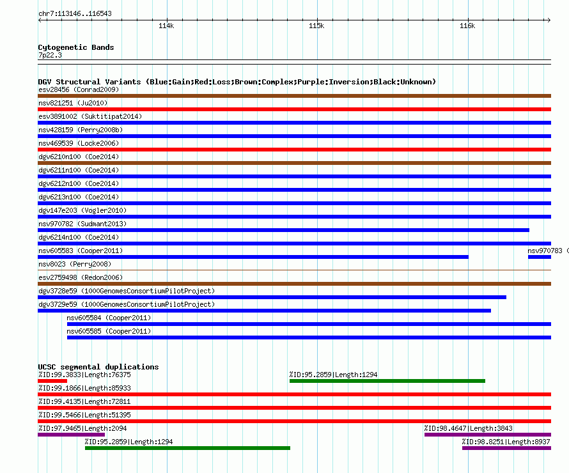Select the dgv6210n100 (Coe2014) label

(79, 157)
